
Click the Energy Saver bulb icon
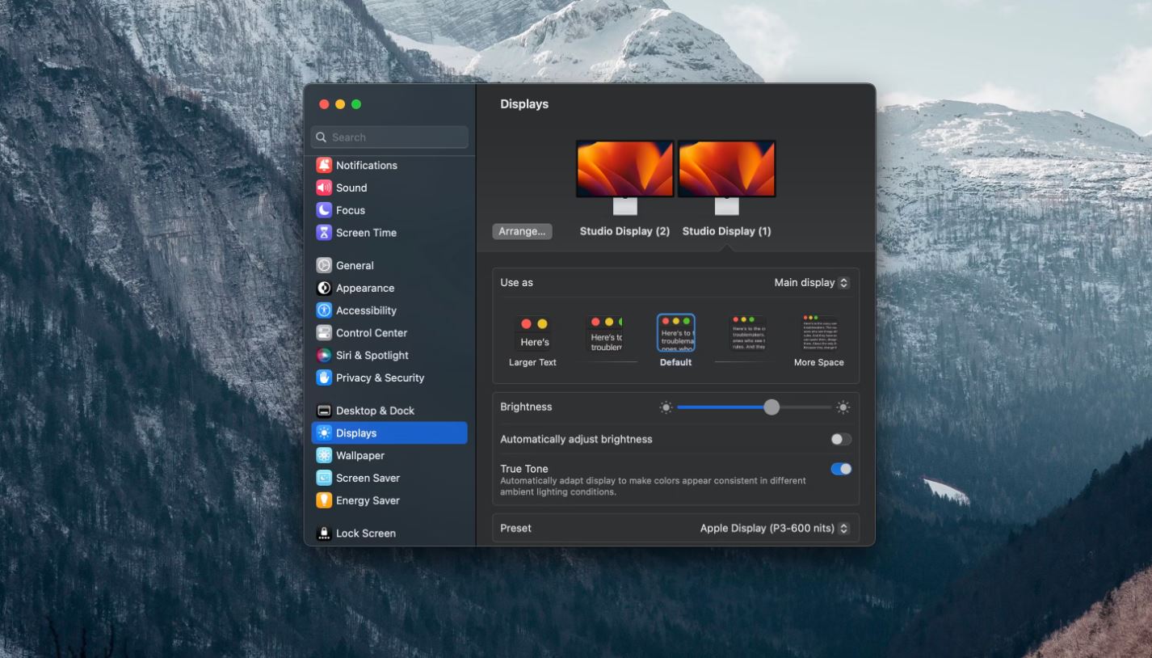pos(324,500)
